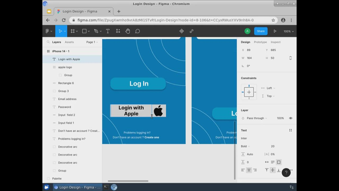Open Pen tool options dropdown arrow

[x=101, y=31]
